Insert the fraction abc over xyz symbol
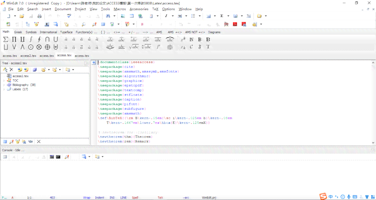The image size is (376, 200). (170, 47)
